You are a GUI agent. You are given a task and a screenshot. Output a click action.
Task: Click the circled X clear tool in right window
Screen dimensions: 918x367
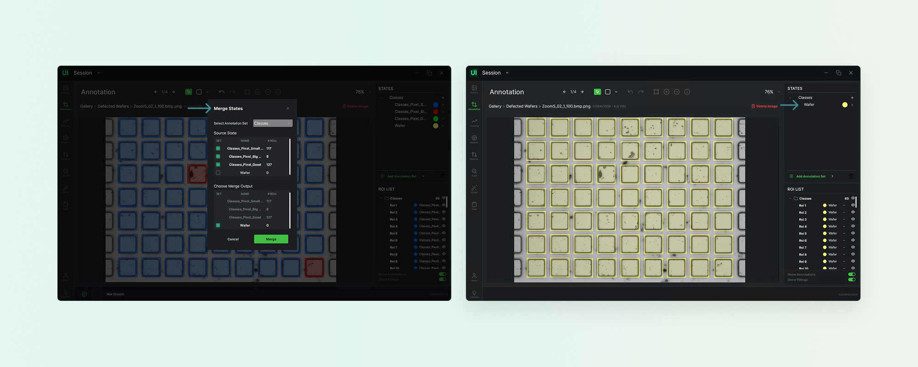[666, 92]
